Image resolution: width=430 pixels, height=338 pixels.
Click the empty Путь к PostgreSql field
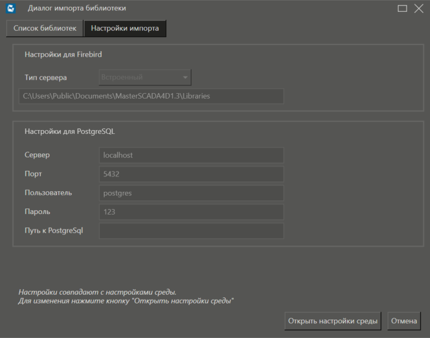pos(191,231)
